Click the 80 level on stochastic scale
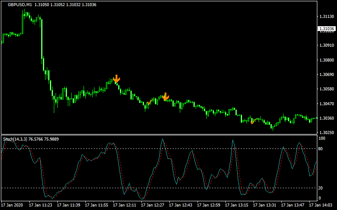The image size is (337, 210). click(x=320, y=149)
